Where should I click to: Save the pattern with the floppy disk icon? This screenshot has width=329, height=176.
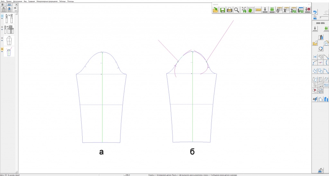222,10
